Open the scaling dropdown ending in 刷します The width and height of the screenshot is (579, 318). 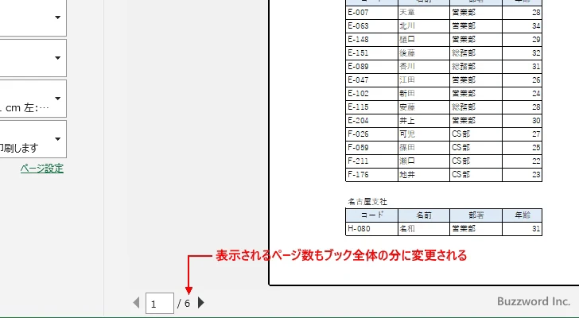click(x=33, y=139)
